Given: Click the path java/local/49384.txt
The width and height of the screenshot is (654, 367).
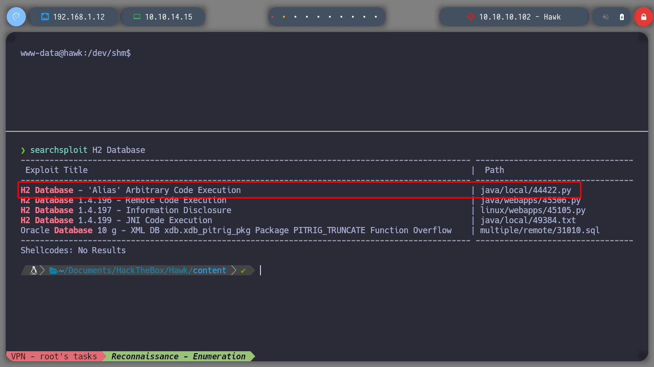Looking at the screenshot, I should pyautogui.click(x=528, y=220).
